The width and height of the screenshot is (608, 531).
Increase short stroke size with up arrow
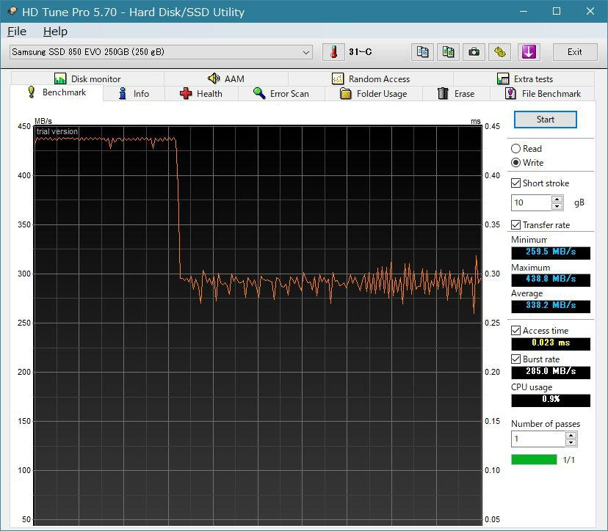pos(557,199)
